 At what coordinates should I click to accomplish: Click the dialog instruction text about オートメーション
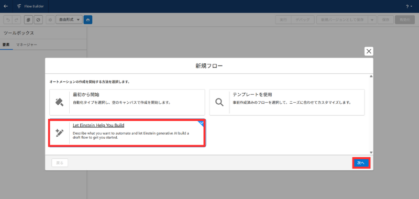90,82
